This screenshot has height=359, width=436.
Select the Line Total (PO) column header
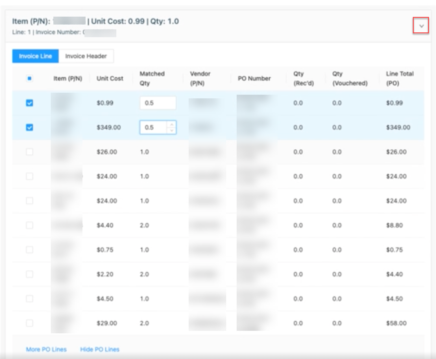[x=400, y=78]
